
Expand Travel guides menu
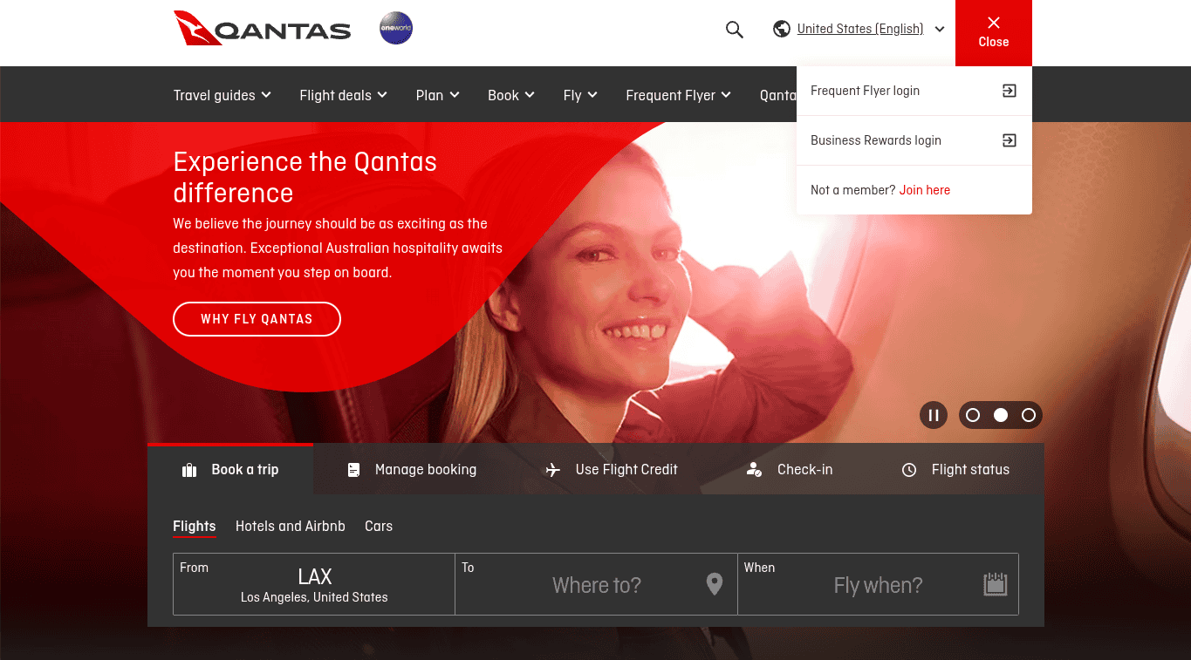click(x=222, y=95)
